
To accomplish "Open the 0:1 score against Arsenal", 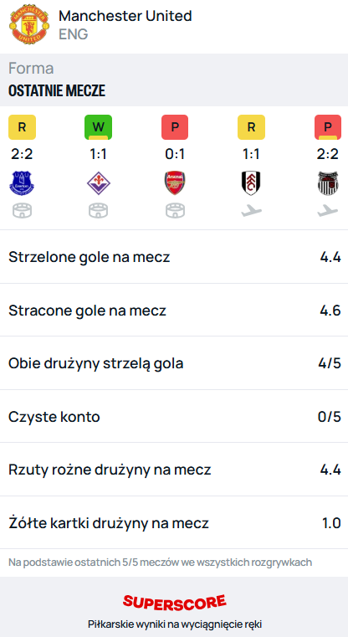I will tap(175, 155).
